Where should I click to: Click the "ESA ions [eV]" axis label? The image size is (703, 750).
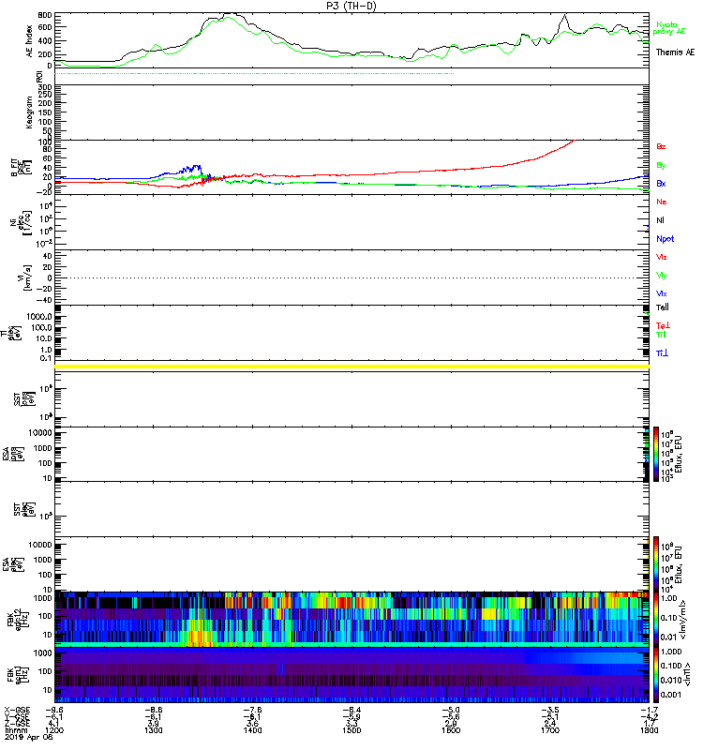12,454
